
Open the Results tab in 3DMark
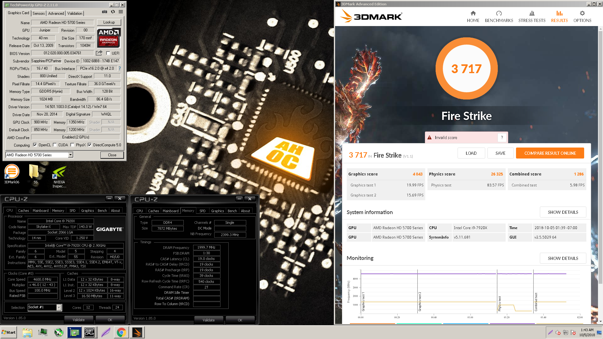(559, 17)
